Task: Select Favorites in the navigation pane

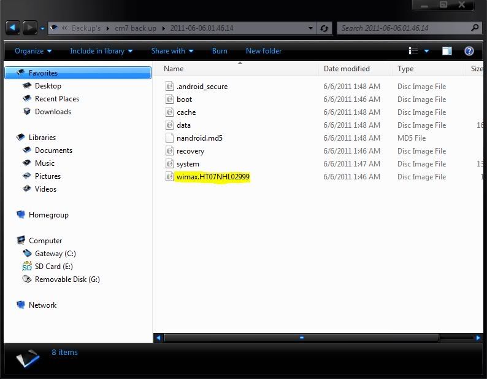Action: coord(78,73)
